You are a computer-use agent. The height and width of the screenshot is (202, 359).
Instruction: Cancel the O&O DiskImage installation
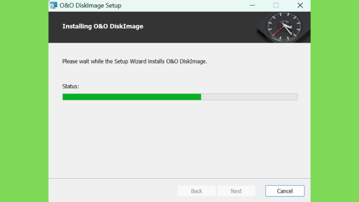click(x=285, y=191)
